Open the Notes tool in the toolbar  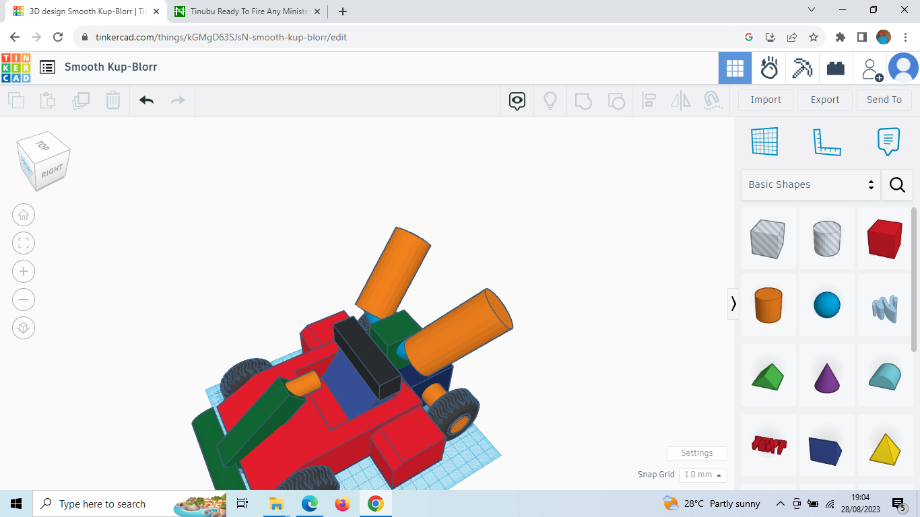888,141
